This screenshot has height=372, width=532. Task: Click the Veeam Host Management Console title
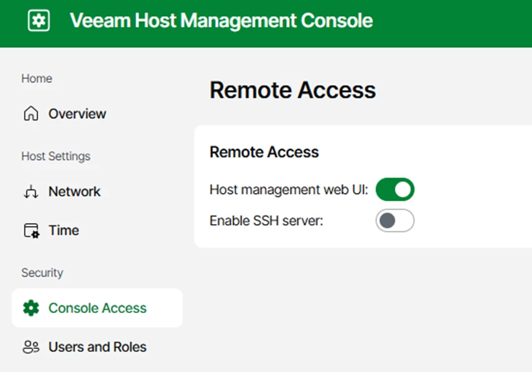coord(221,20)
